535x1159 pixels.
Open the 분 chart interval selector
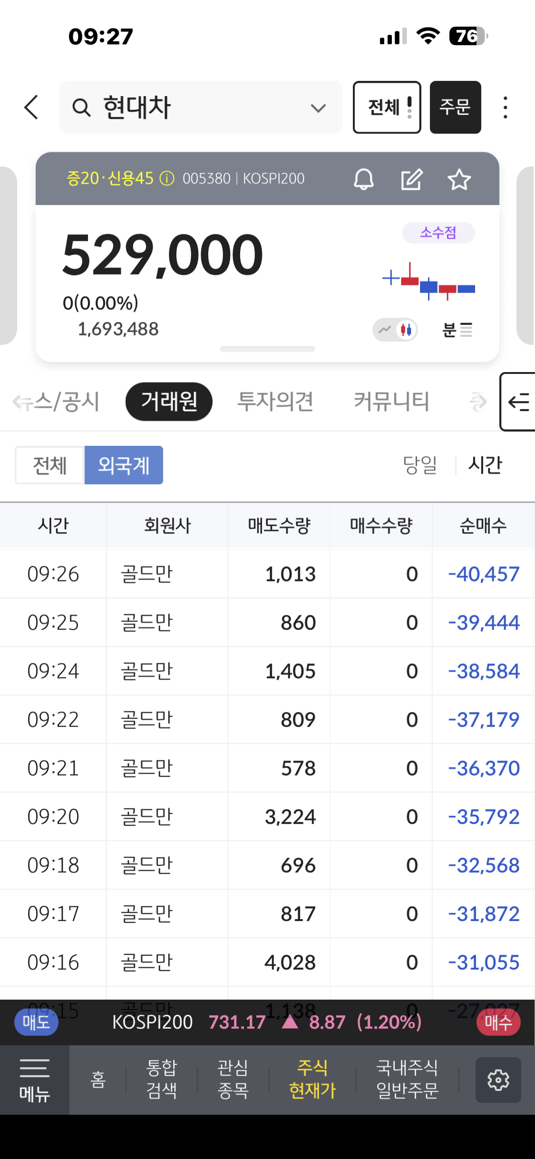pos(457,329)
